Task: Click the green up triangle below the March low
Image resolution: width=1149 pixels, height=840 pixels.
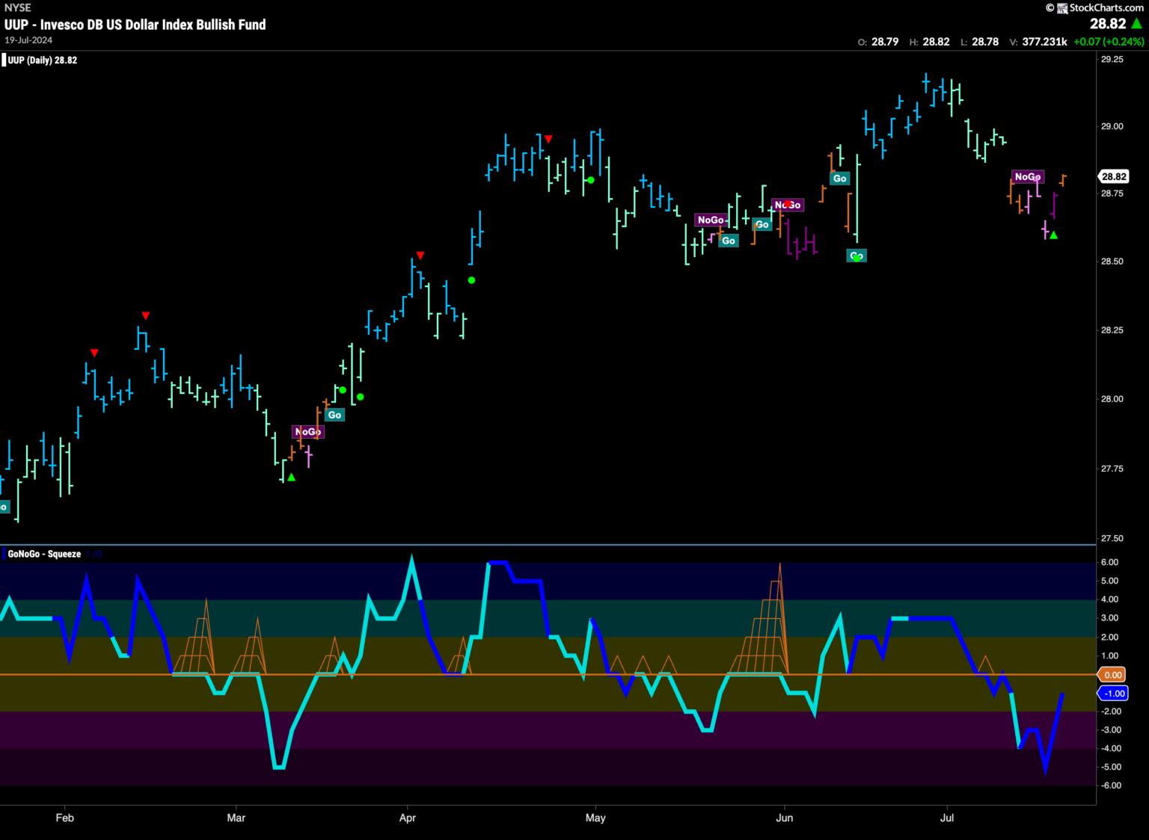Action: (x=291, y=478)
